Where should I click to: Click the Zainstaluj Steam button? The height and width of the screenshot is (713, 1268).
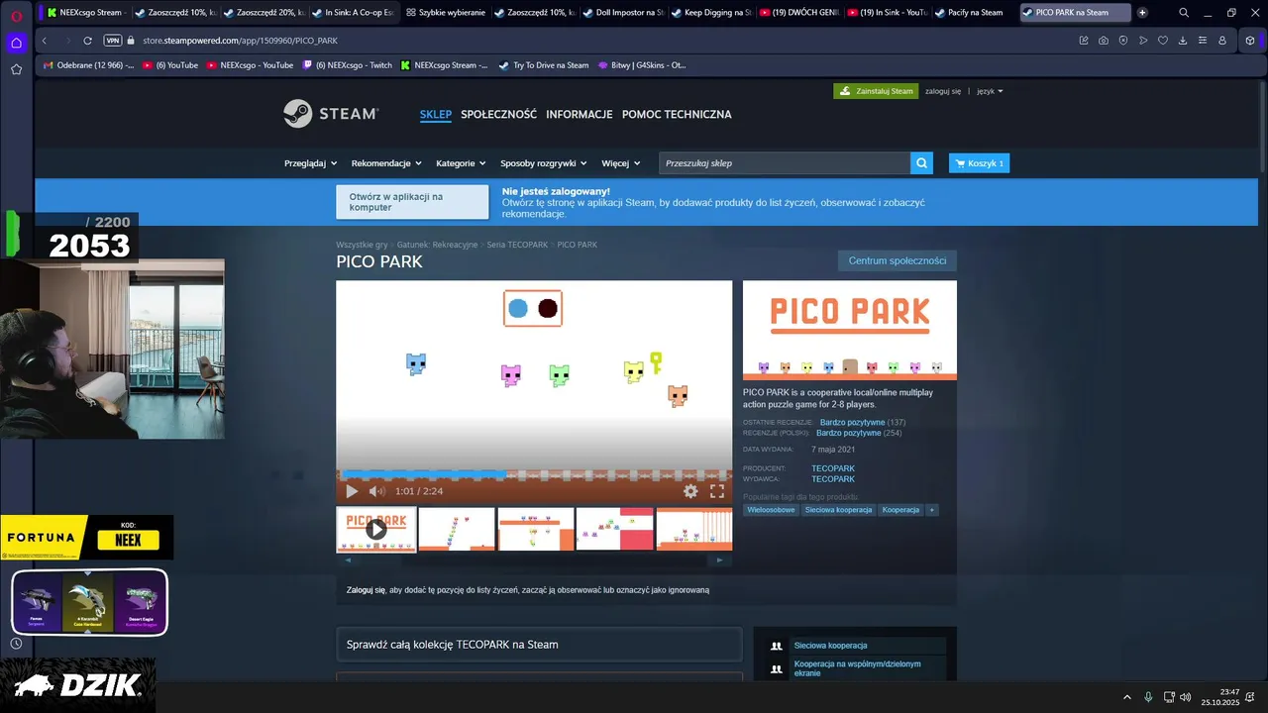coord(876,91)
